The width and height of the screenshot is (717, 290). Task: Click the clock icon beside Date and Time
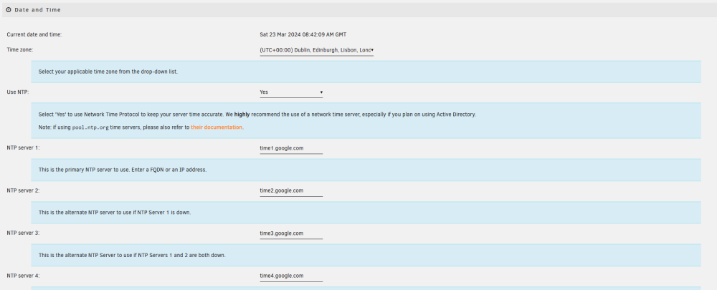pyautogui.click(x=9, y=9)
